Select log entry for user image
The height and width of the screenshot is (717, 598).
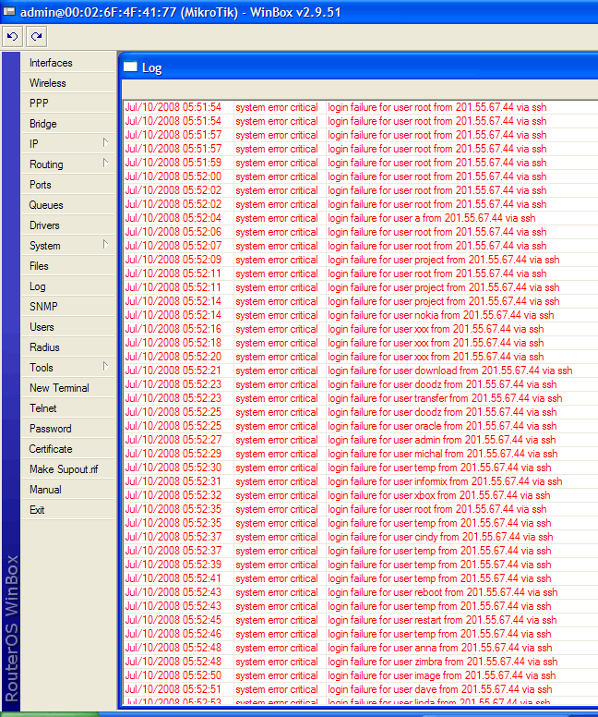pyautogui.click(x=361, y=675)
